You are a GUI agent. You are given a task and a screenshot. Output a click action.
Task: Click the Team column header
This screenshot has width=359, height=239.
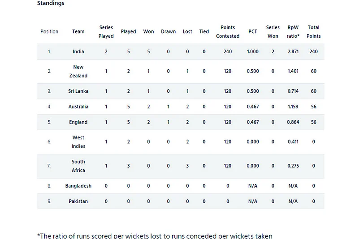coord(78,32)
